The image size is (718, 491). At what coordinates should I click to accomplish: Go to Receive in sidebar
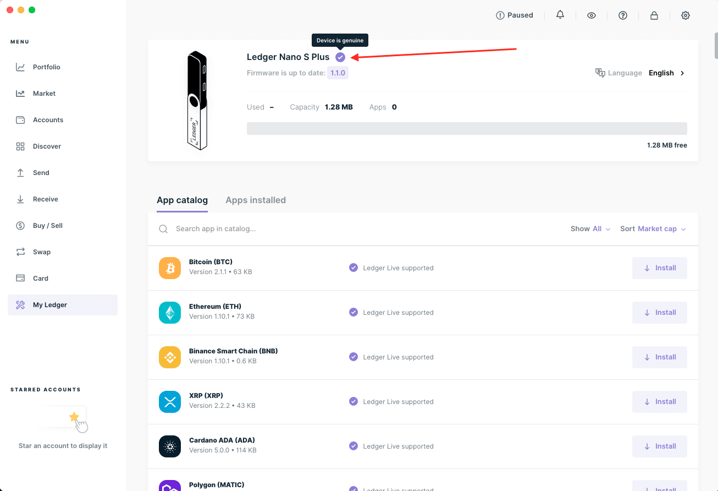tap(63, 199)
